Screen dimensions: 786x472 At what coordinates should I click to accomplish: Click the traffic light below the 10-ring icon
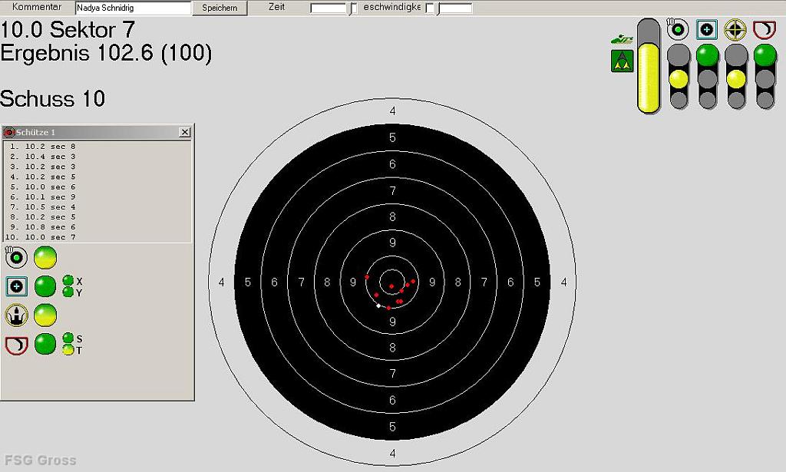click(x=679, y=77)
